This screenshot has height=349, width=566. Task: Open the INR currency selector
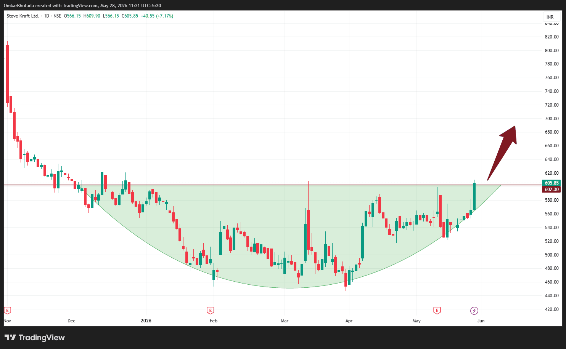[x=550, y=17]
